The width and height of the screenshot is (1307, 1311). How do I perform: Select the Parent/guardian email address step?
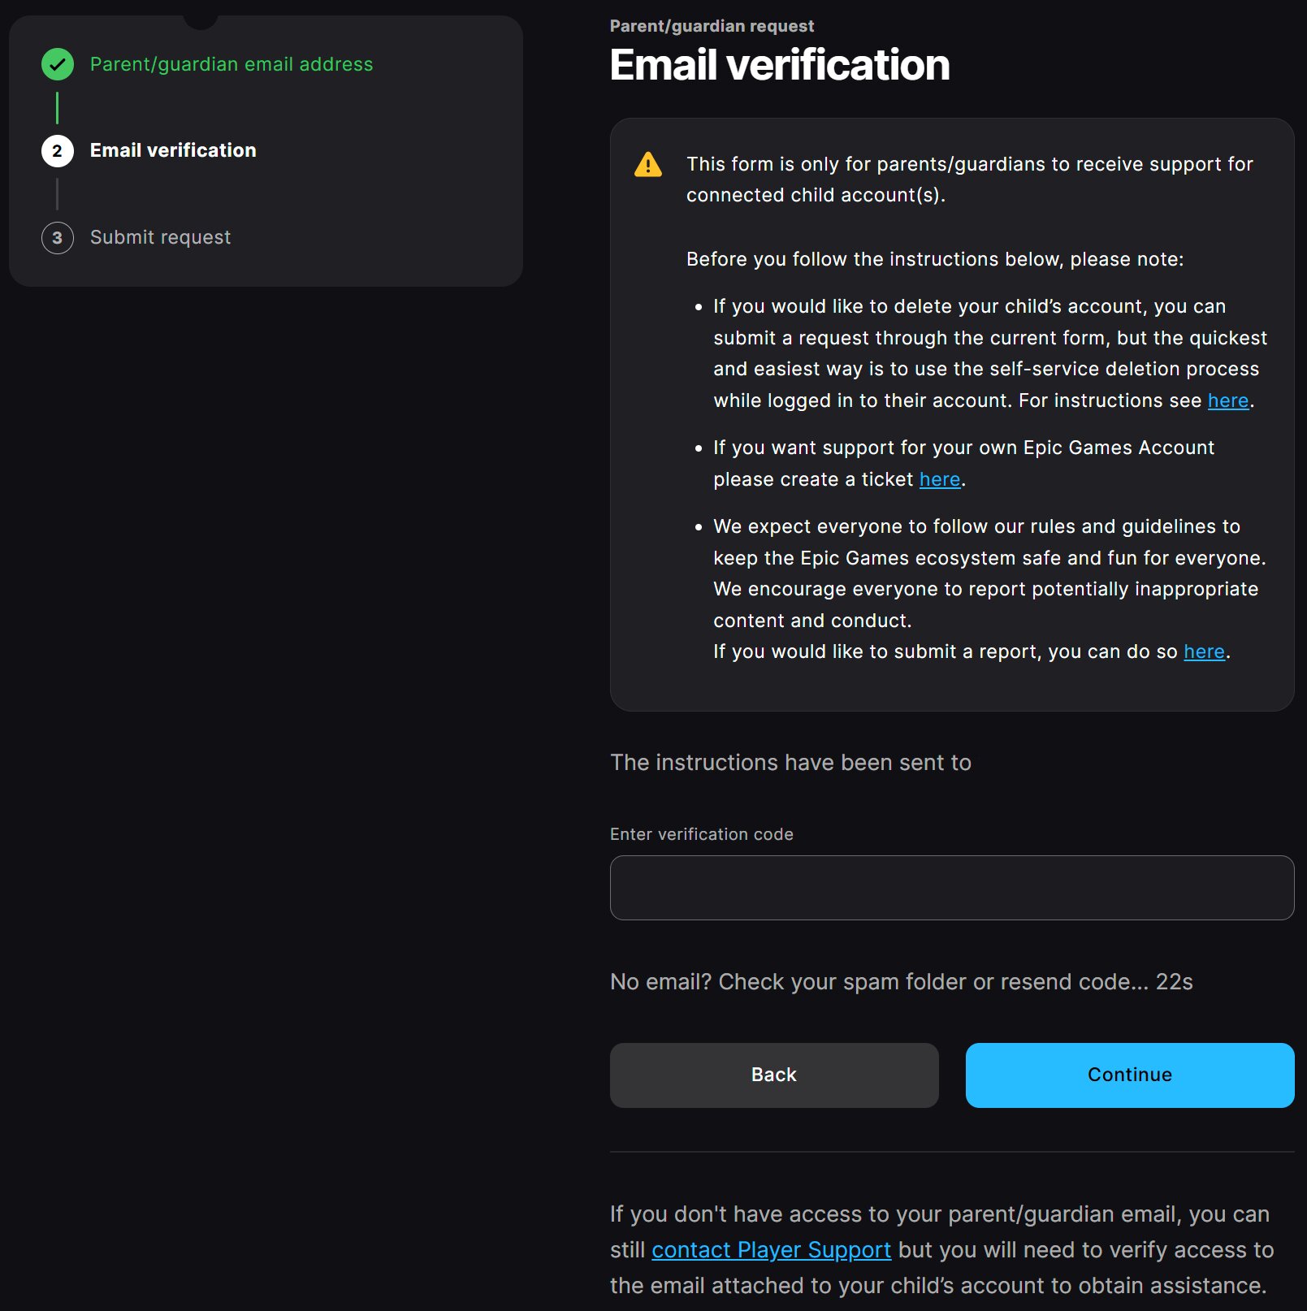point(231,64)
